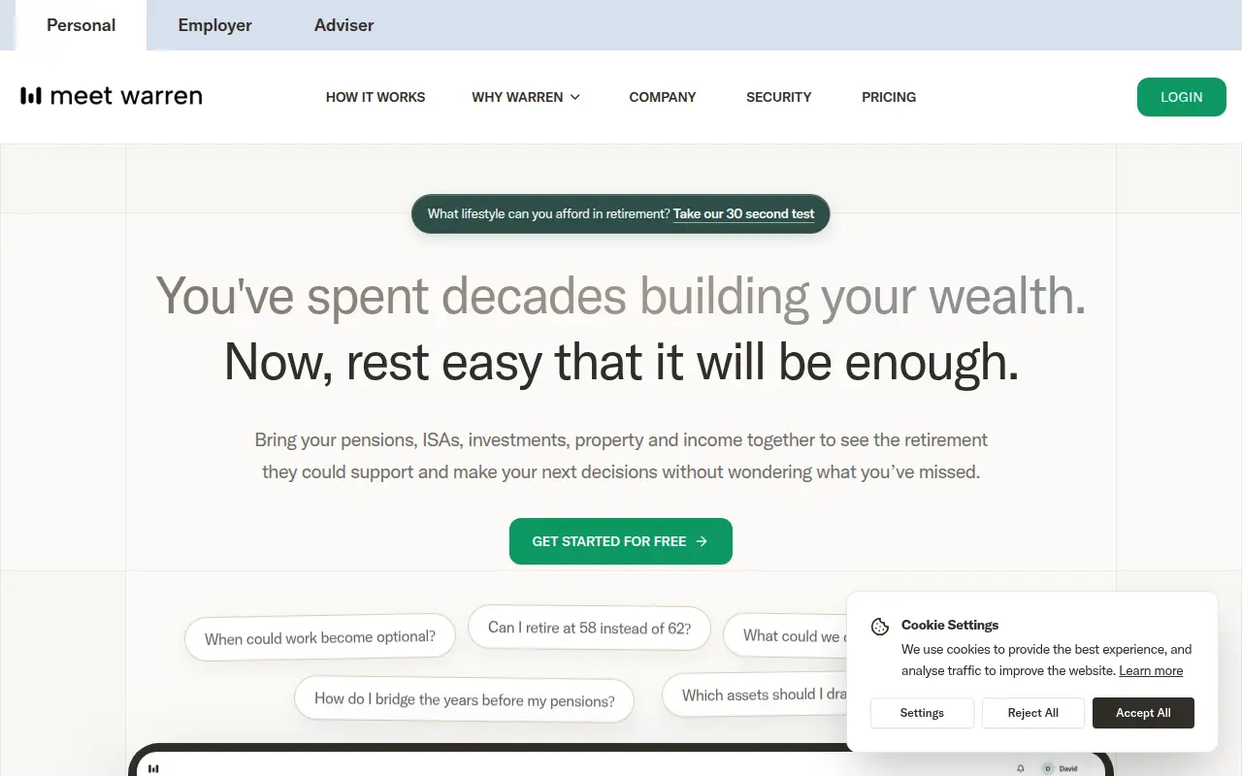The width and height of the screenshot is (1242, 776).
Task: Go to the Pricing page
Action: 889,97
